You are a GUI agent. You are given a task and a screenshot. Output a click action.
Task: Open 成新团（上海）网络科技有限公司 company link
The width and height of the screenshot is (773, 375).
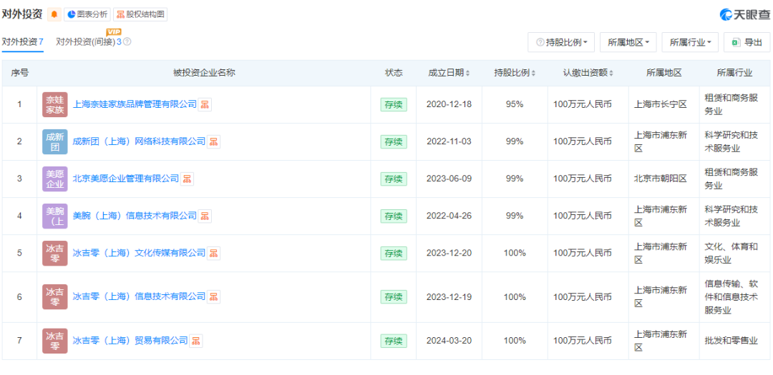coord(139,141)
